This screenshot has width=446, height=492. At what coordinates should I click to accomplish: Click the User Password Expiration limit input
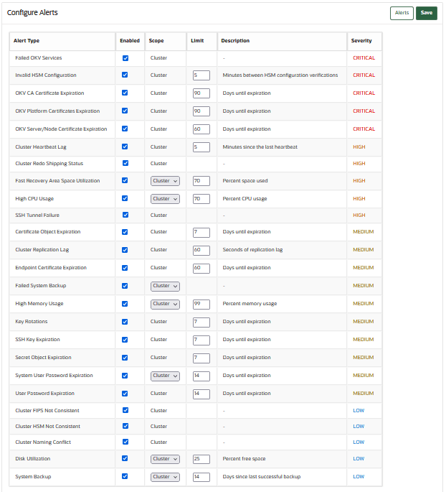coord(201,394)
